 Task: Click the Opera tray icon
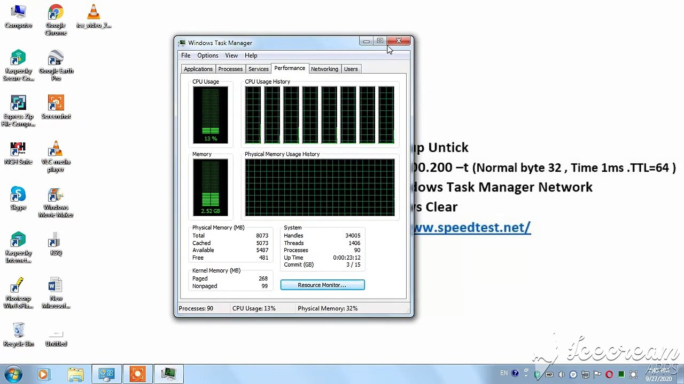point(609,374)
